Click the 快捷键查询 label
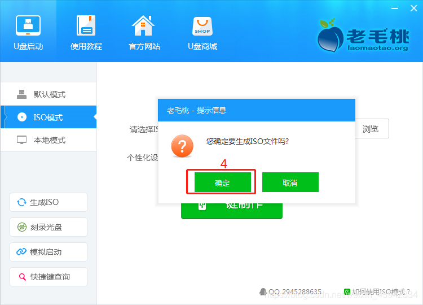Image resolution: width=423 pixels, height=305 pixels. [x=50, y=277]
